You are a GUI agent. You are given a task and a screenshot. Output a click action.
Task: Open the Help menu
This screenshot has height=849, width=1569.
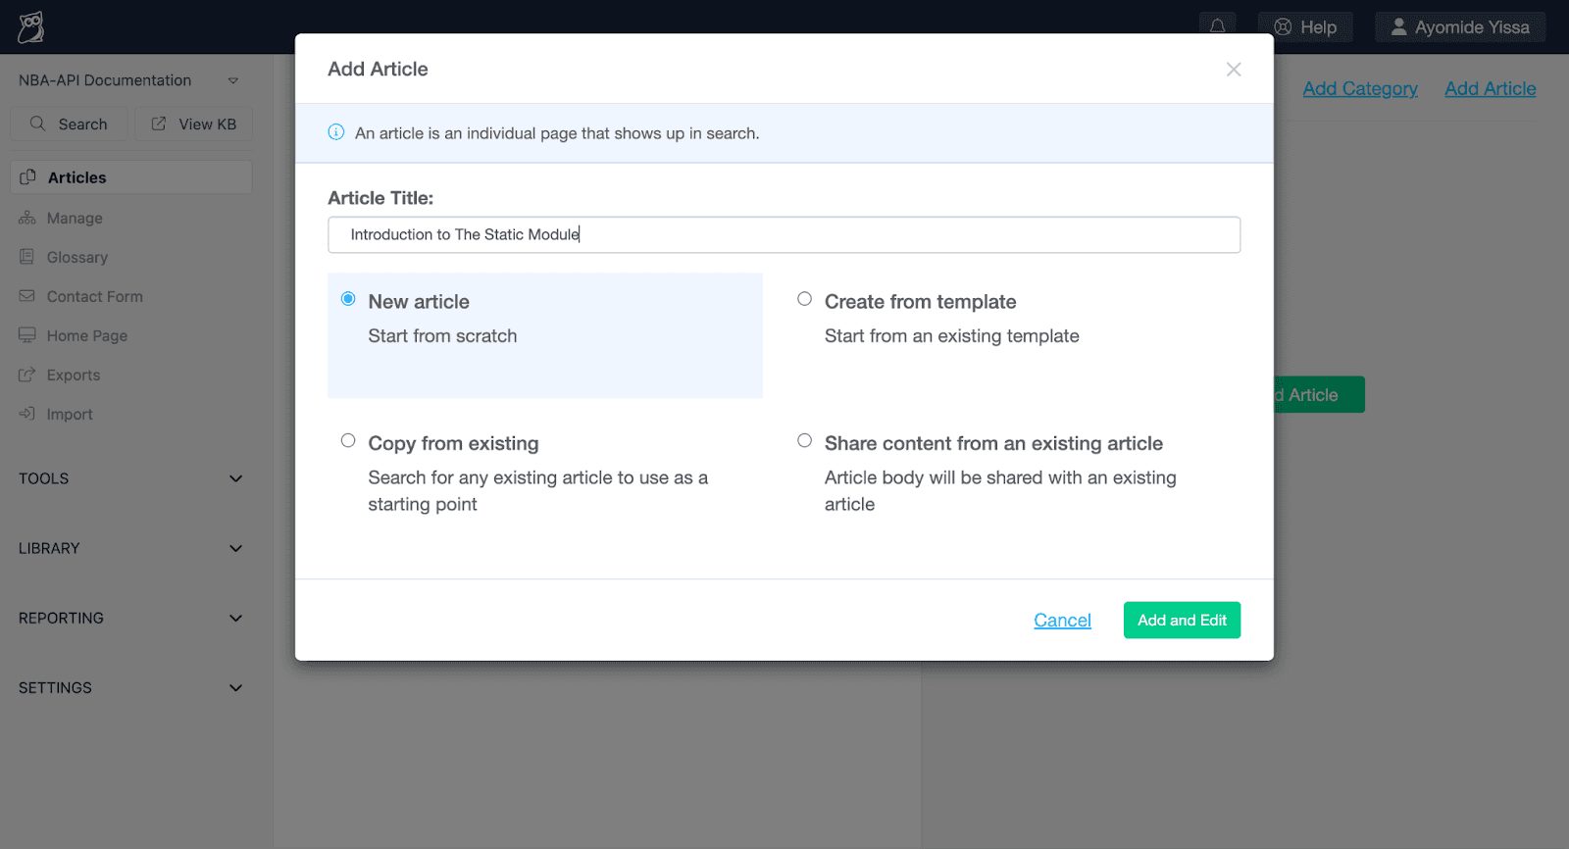pos(1305,27)
